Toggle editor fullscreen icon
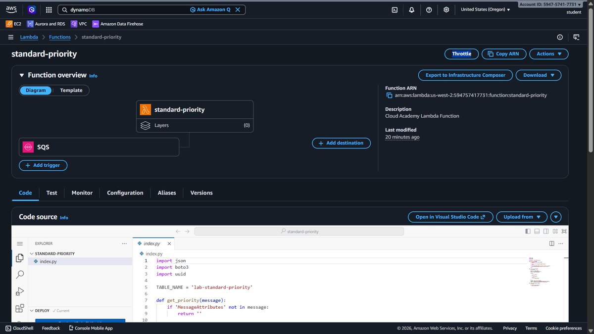This screenshot has width=594, height=334. click(x=564, y=232)
